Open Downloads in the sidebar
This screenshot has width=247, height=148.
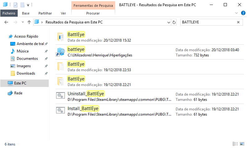click(26, 73)
